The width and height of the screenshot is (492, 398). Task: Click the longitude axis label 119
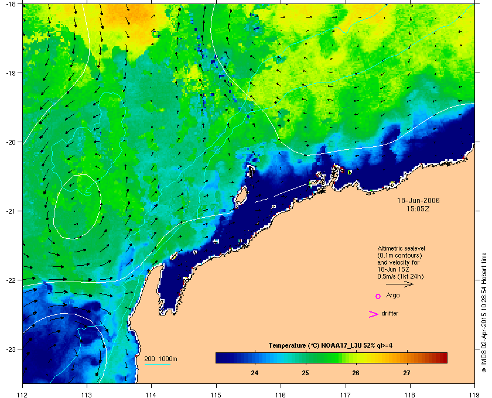pos(474,394)
